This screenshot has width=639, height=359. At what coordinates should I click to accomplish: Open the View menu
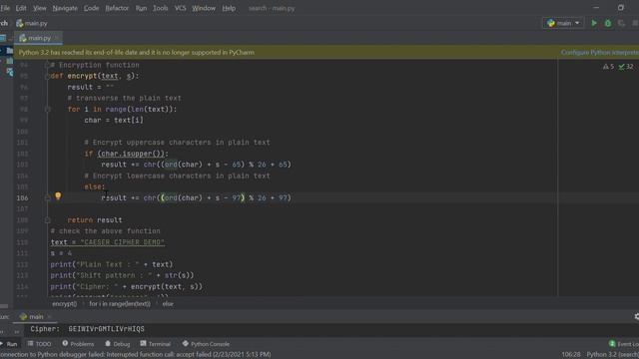point(40,8)
